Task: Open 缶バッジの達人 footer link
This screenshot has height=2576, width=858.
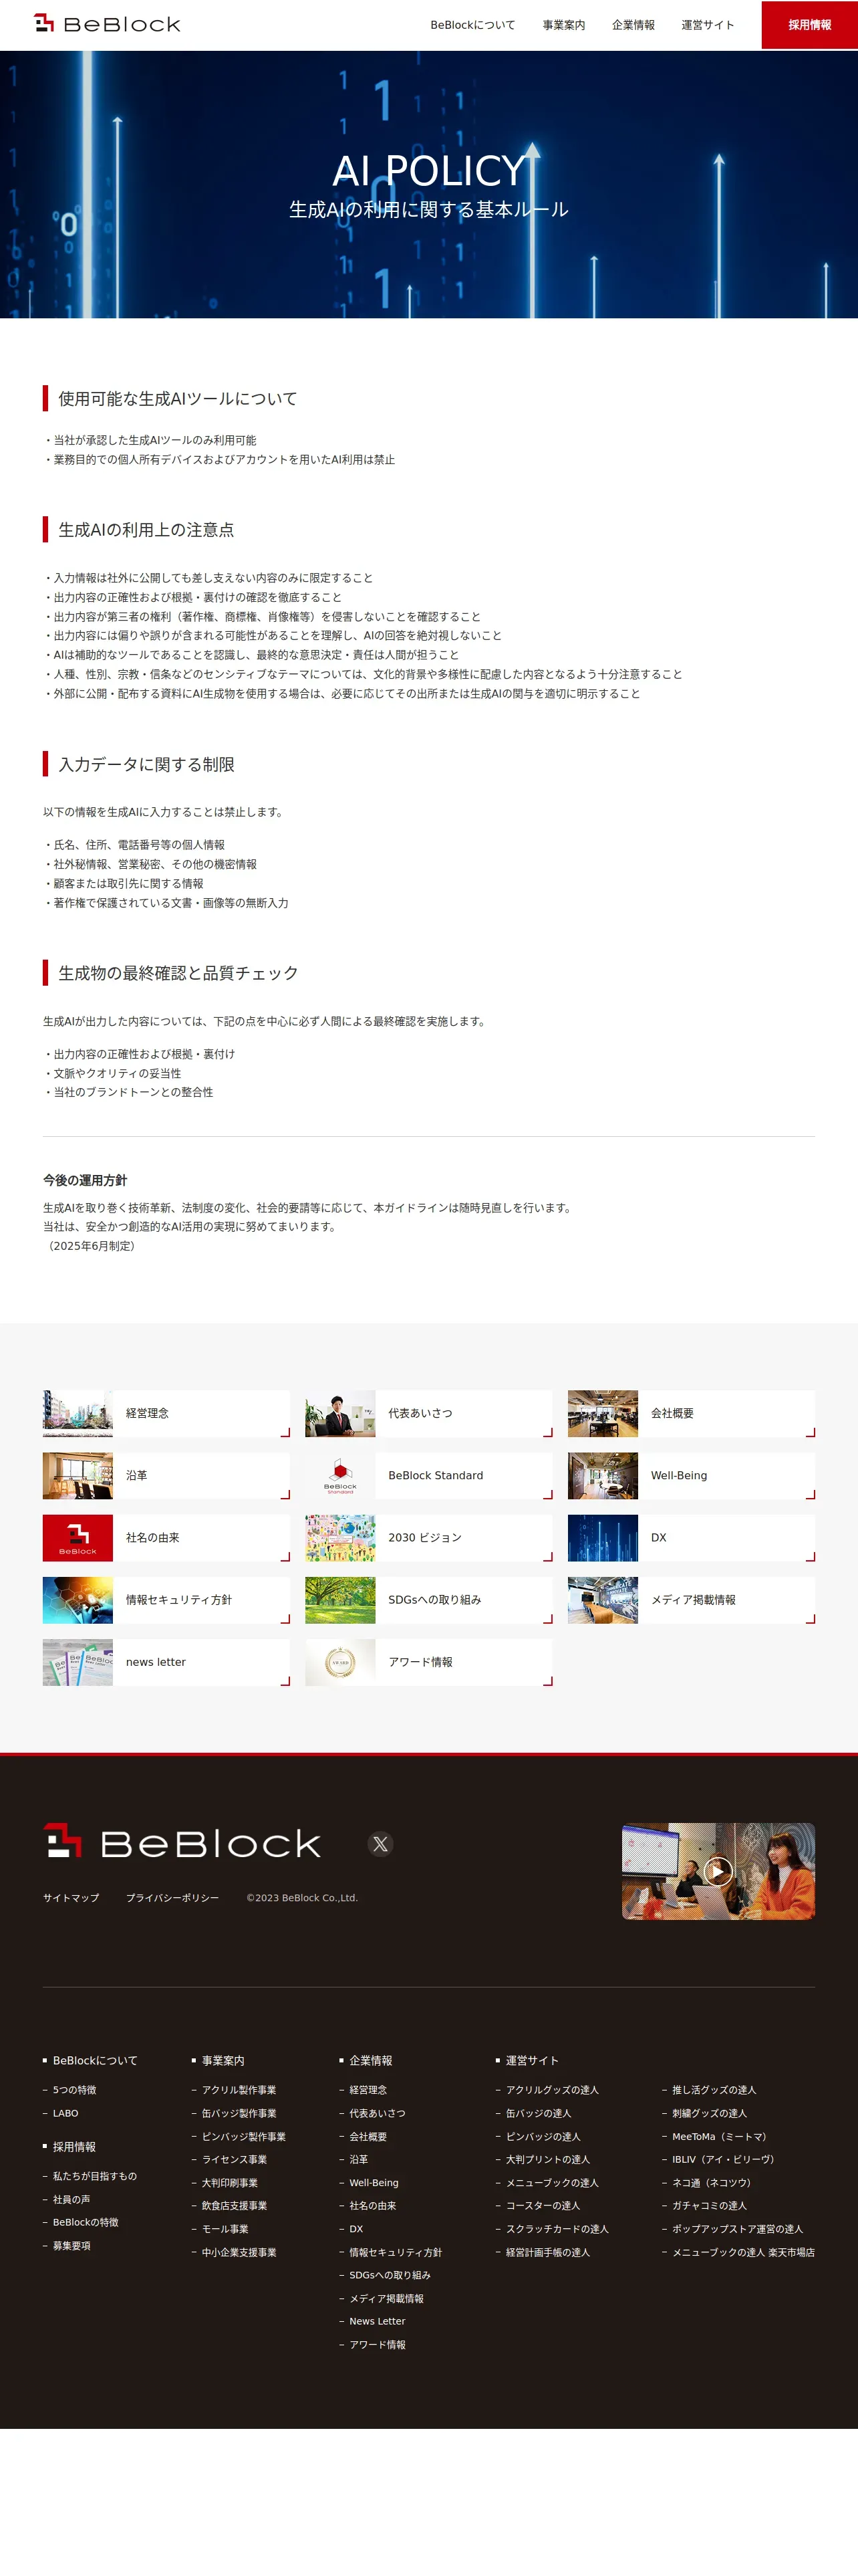Action: tap(539, 2113)
